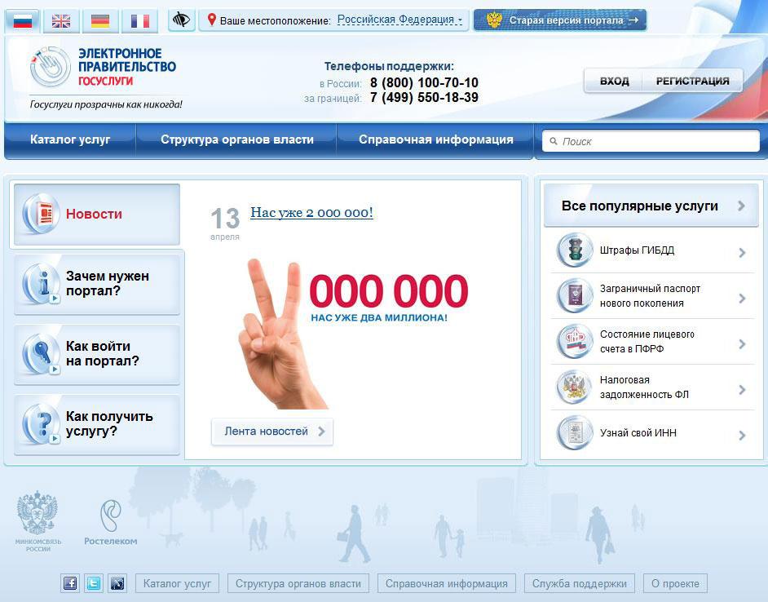768x602 pixels.
Task: Choose the German flag language option
Action: [x=100, y=20]
